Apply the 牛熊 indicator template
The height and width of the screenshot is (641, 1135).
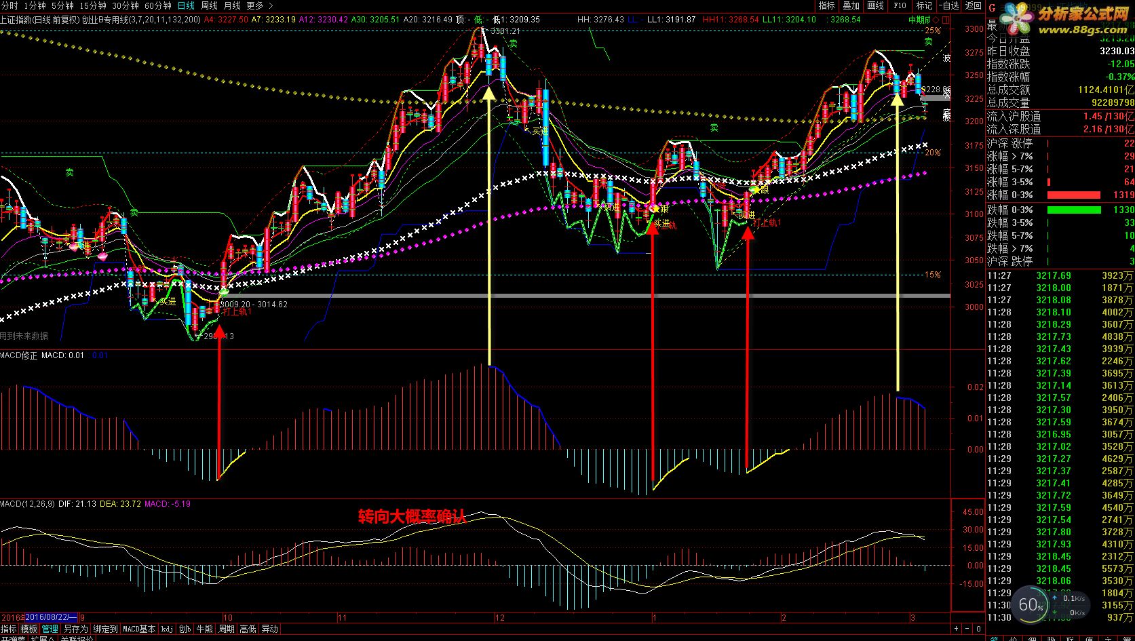pos(204,629)
